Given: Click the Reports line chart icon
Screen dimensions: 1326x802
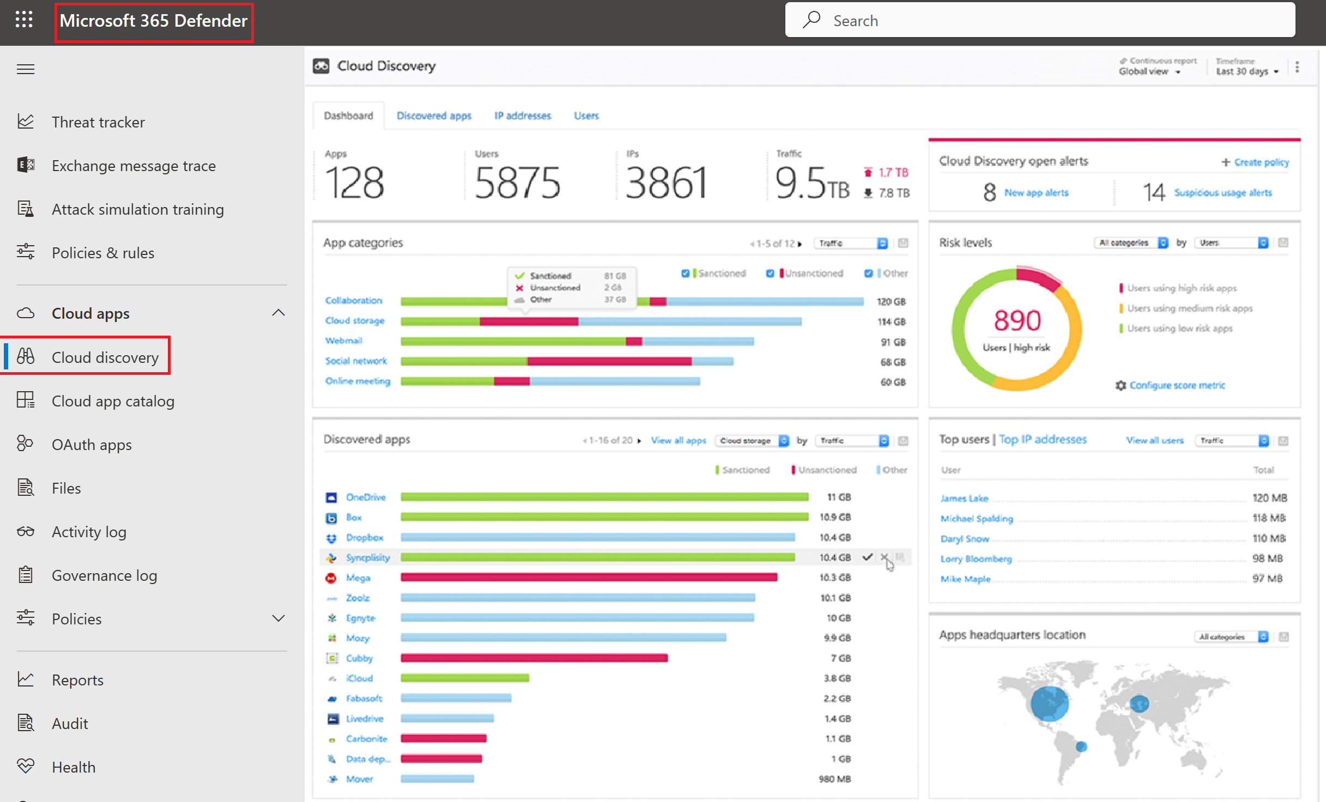Looking at the screenshot, I should [x=26, y=679].
